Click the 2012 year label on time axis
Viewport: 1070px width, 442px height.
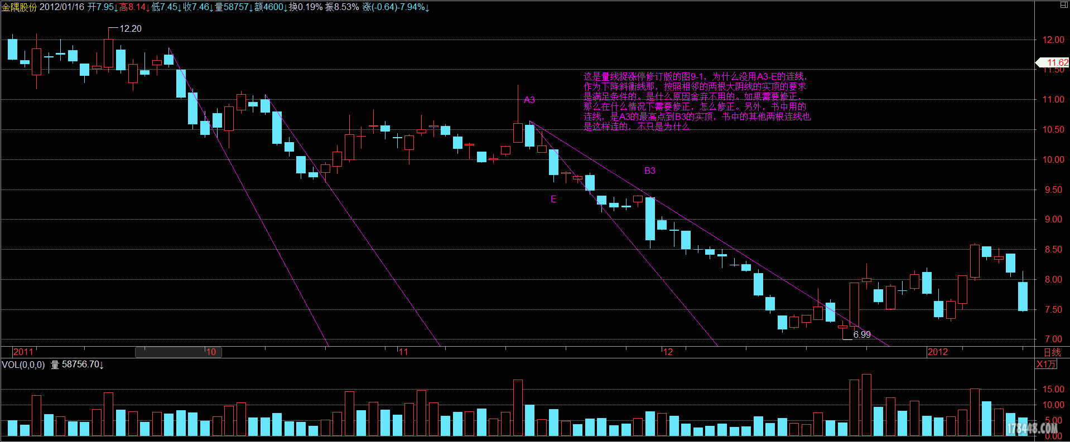938,352
